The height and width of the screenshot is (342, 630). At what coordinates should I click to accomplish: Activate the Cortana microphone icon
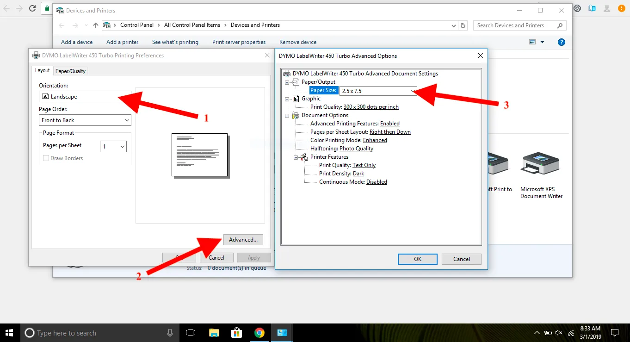170,333
